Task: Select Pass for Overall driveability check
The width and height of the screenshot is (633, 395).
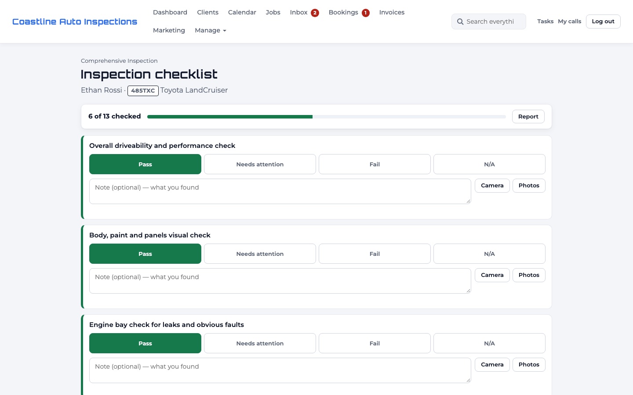Action: [x=145, y=164]
